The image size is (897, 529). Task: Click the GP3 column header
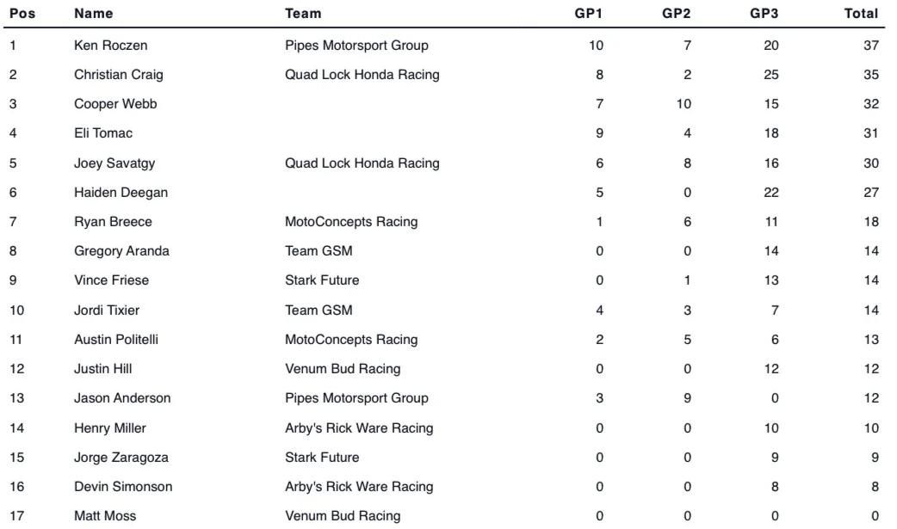point(764,14)
